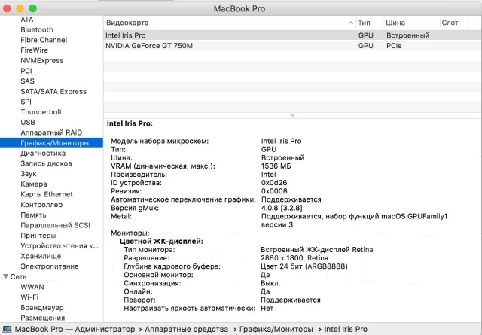
Task: Select Запись дисков in sidebar
Action: pos(46,163)
